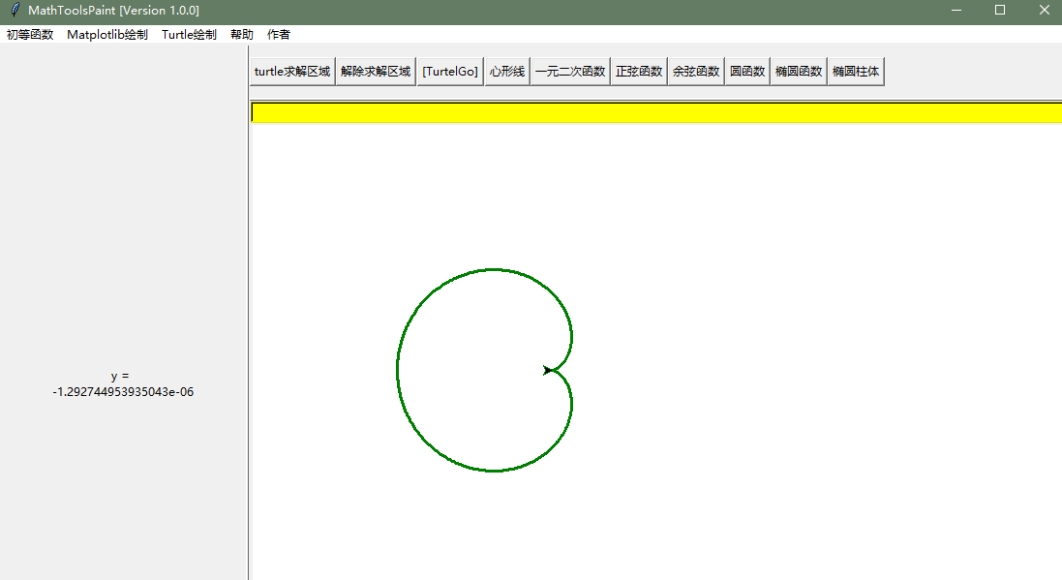The height and width of the screenshot is (580, 1062).
Task: Focus the yellow input field
Action: [656, 112]
